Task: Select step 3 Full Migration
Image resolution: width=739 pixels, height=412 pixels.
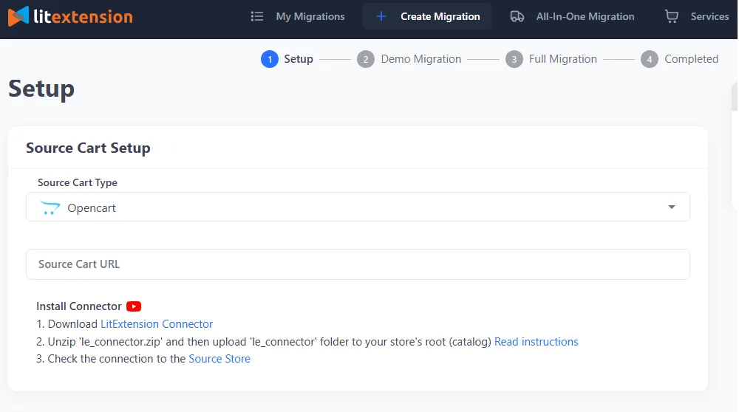Action: click(551, 59)
